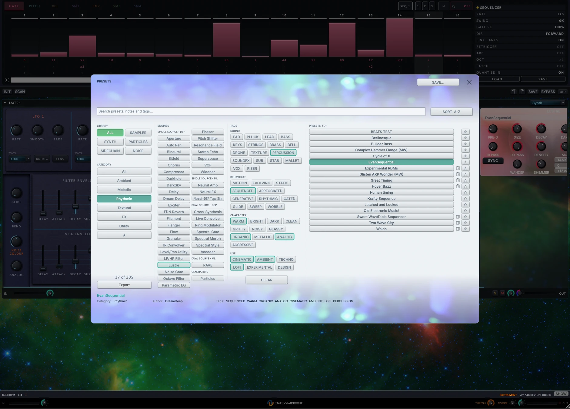Disable the LOFI use tag
Screen dimensions: 570x409
coord(237,267)
